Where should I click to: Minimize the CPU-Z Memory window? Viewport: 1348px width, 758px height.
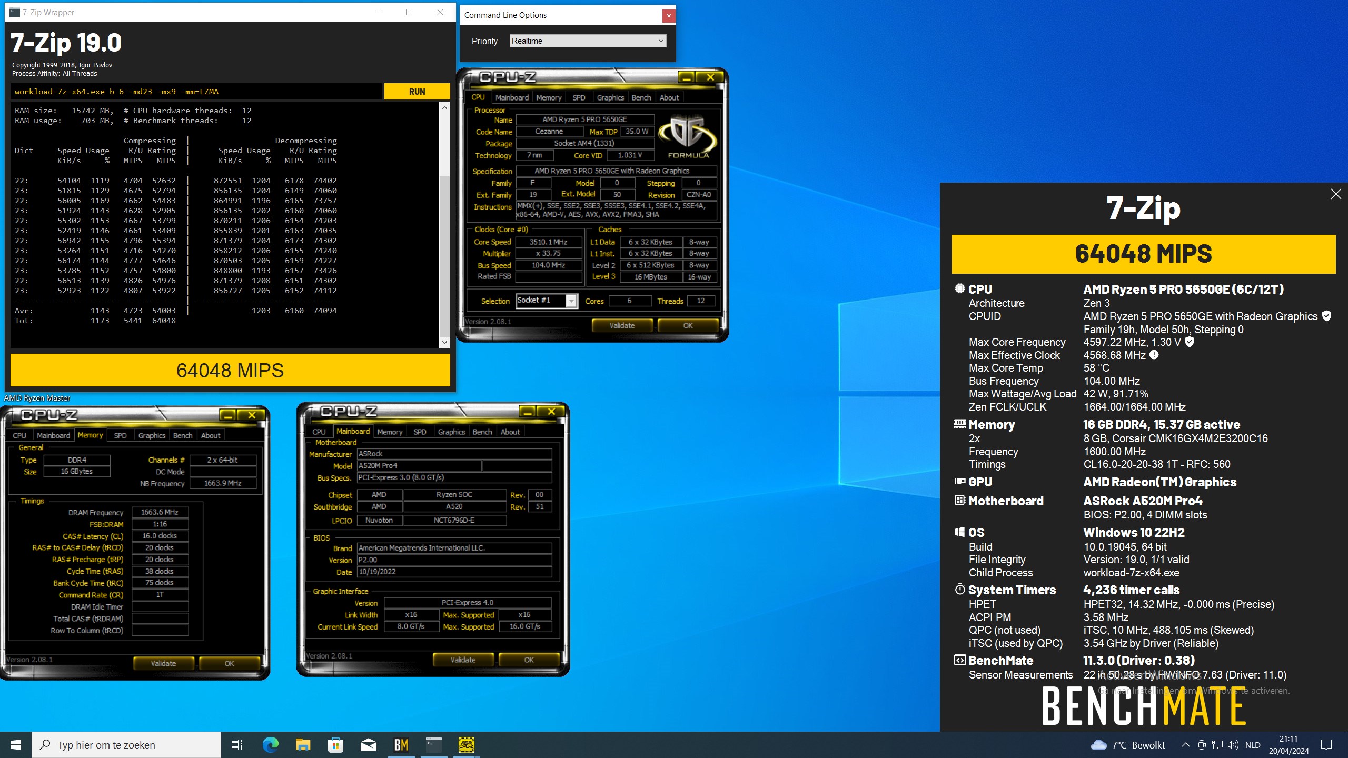[227, 415]
